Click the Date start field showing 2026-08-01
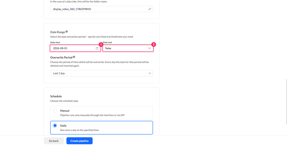 pos(75,48)
